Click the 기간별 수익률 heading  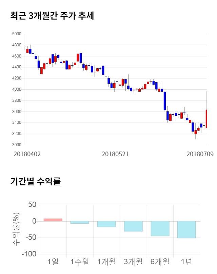(x=35, y=181)
